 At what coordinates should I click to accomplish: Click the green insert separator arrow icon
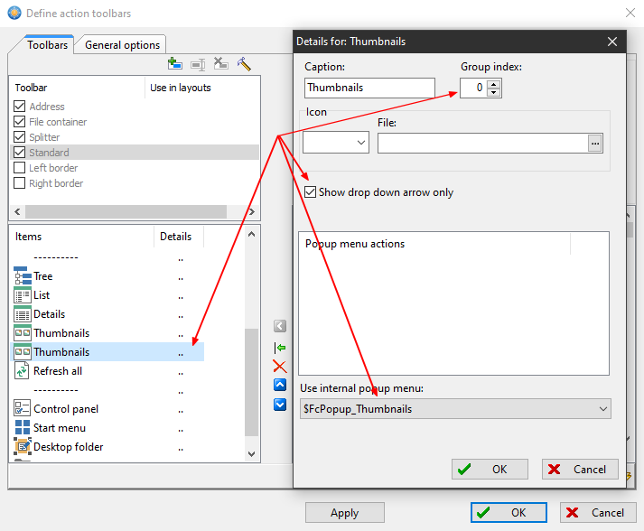(x=280, y=347)
